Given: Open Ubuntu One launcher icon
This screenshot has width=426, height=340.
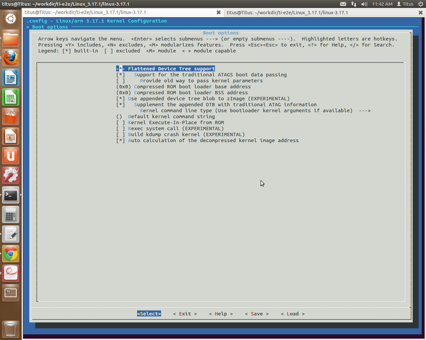Looking at the screenshot, I should 11,156.
